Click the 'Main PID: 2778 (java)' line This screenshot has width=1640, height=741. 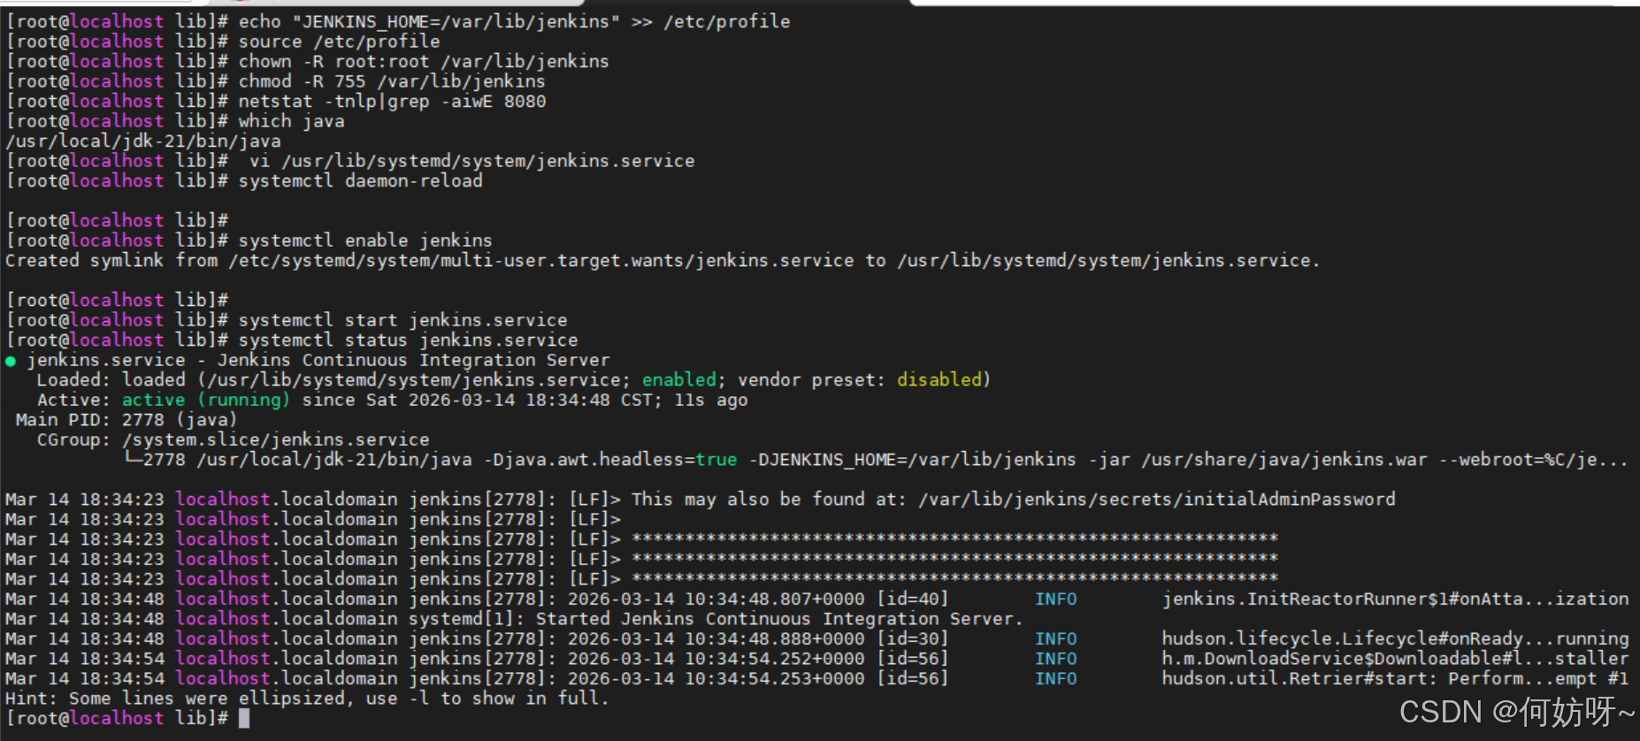pos(126,420)
